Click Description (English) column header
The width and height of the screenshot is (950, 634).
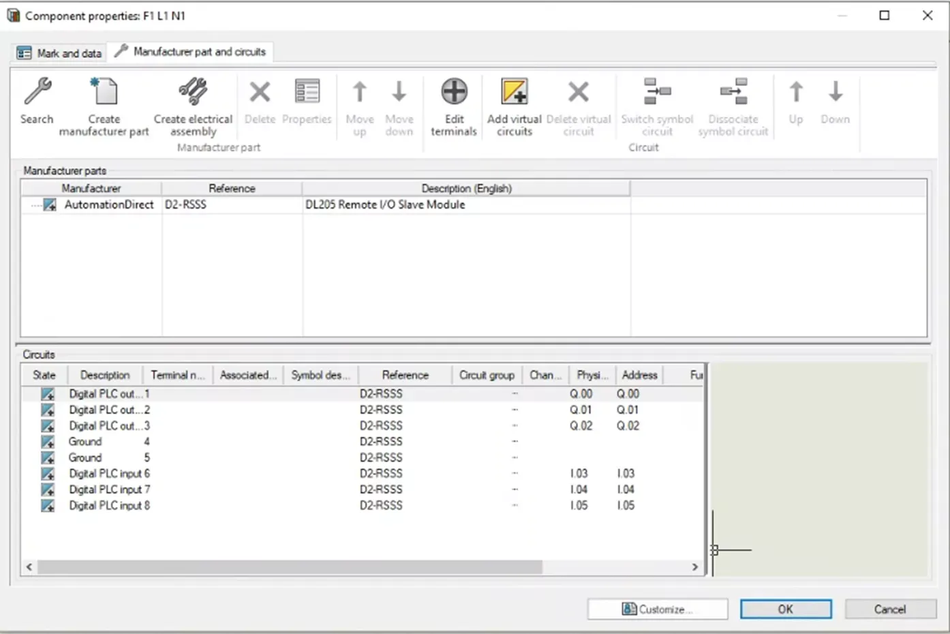tap(466, 188)
